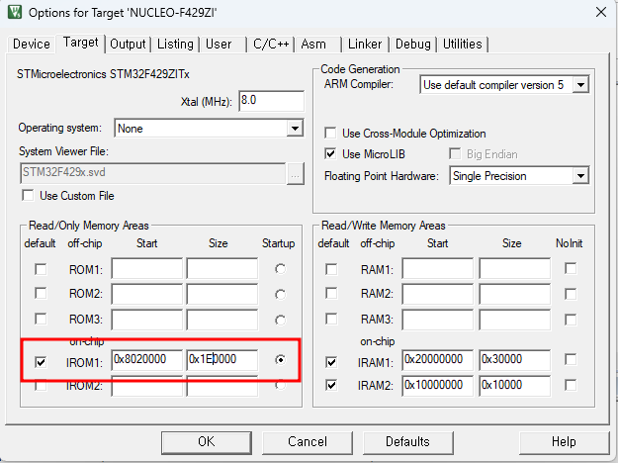Toggle RAM1 NoInit checkbox
The image size is (618, 463).
(571, 268)
